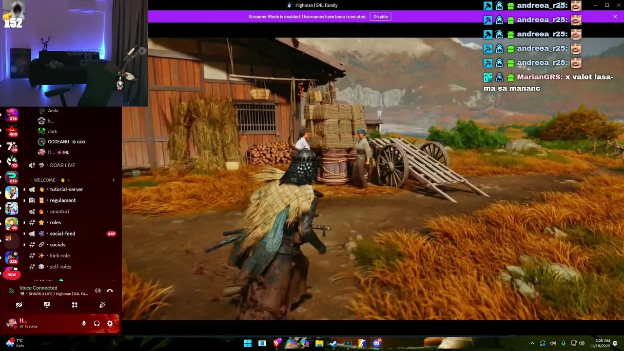
Task: Click the Voice Connected status text
Action: pos(39,288)
